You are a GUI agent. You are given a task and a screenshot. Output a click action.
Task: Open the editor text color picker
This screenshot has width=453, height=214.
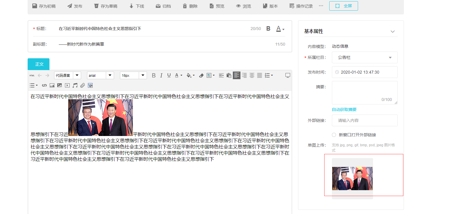point(178,76)
